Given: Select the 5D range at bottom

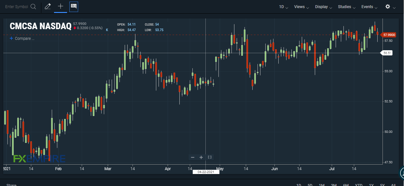Looking at the screenshot, I should click(310, 185).
